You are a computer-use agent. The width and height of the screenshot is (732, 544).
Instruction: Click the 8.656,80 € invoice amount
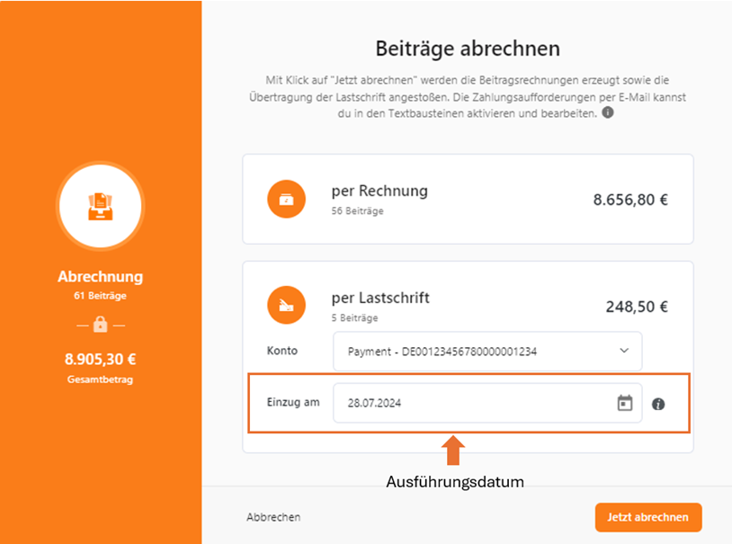(x=630, y=200)
